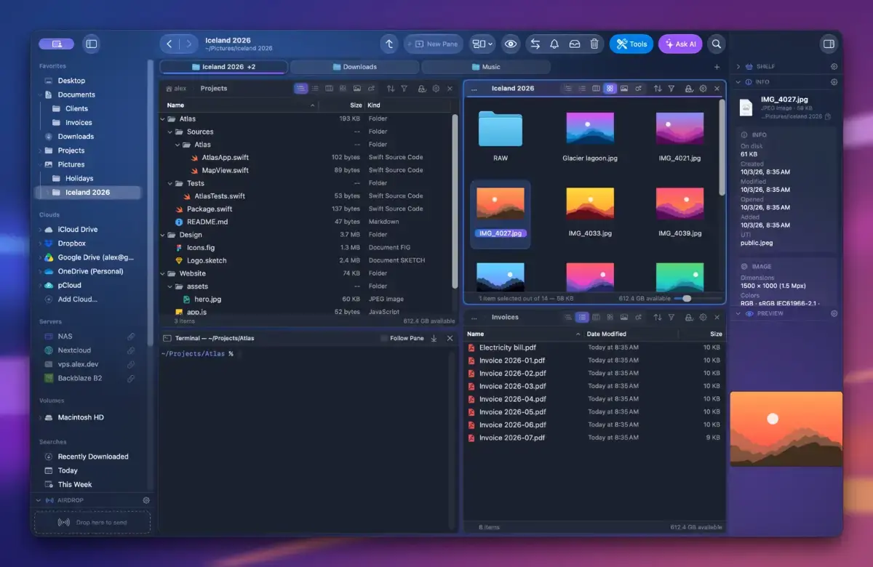873x567 pixels.
Task: Go forward with the right arrow navigation button
Action: [188, 44]
